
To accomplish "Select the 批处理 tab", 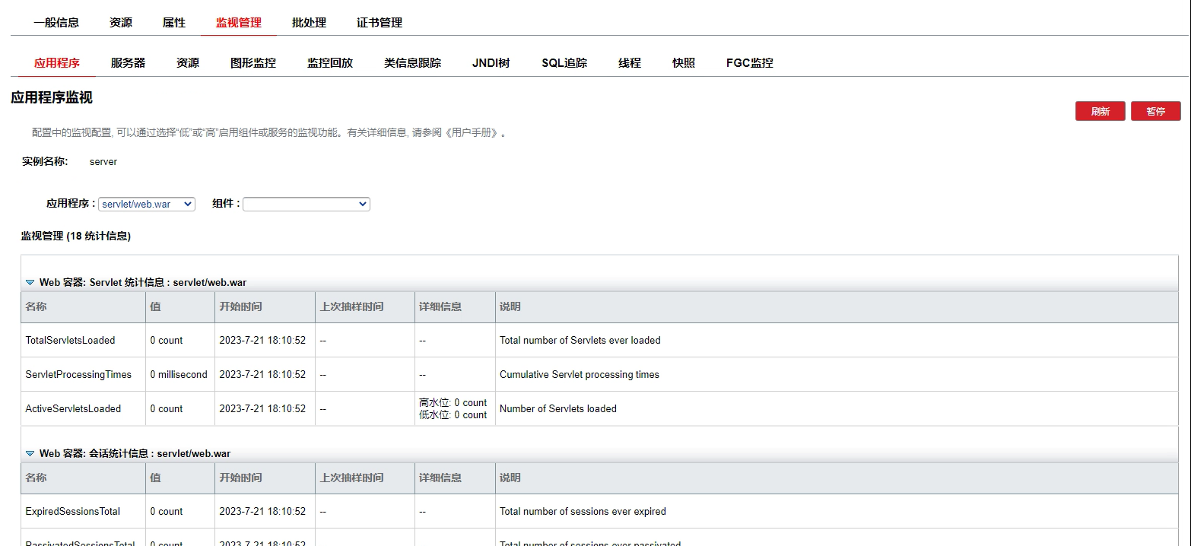I will 309,23.
